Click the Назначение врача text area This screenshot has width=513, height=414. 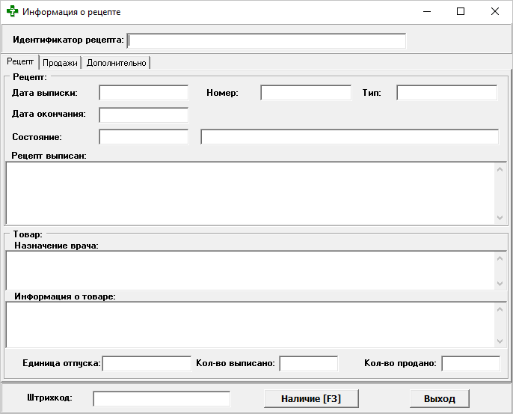pyautogui.click(x=250, y=270)
